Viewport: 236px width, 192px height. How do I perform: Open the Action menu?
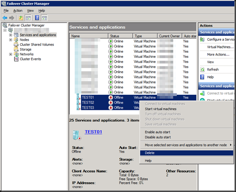point(18,11)
